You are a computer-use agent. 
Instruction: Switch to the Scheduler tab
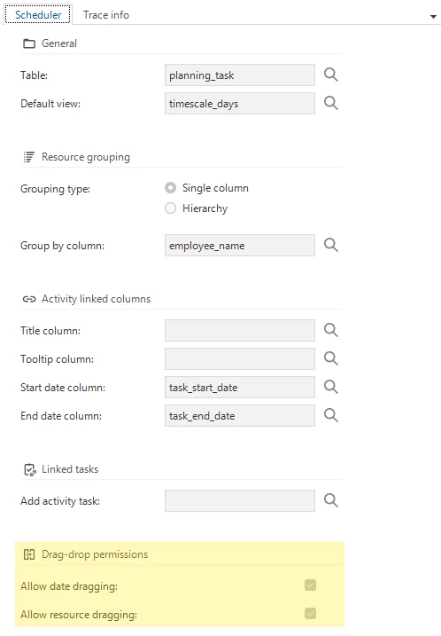pyautogui.click(x=38, y=14)
